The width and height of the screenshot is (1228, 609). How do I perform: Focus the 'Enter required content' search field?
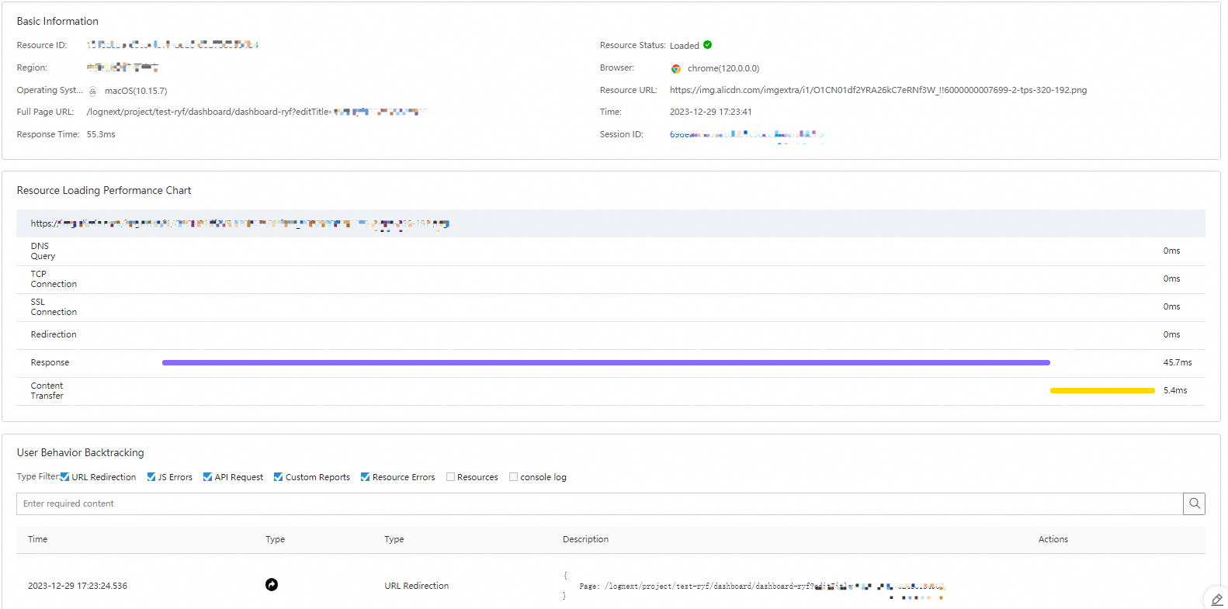click(x=599, y=503)
